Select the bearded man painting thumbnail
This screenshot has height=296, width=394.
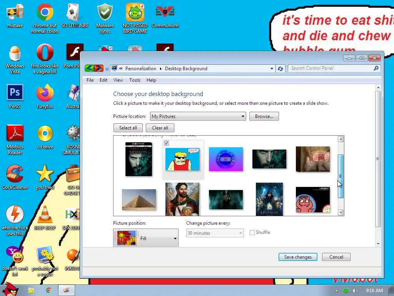pyautogui.click(x=182, y=199)
